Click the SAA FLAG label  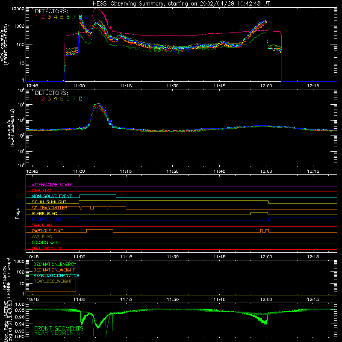(42, 225)
